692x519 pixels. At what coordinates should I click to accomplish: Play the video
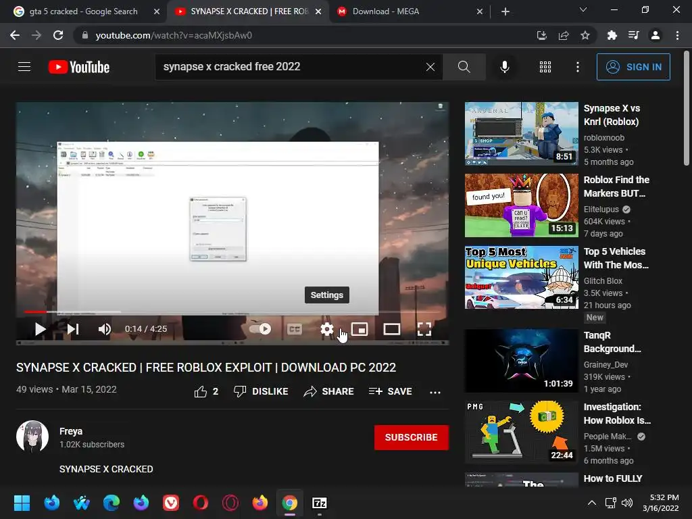click(x=40, y=329)
